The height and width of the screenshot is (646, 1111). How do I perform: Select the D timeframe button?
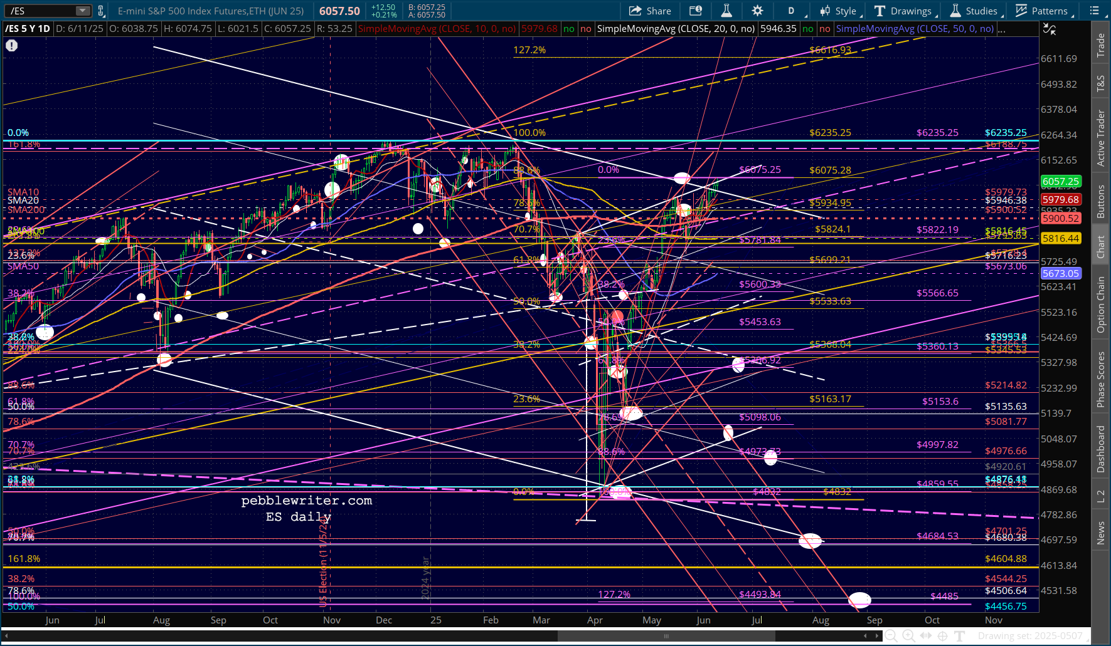pos(791,11)
